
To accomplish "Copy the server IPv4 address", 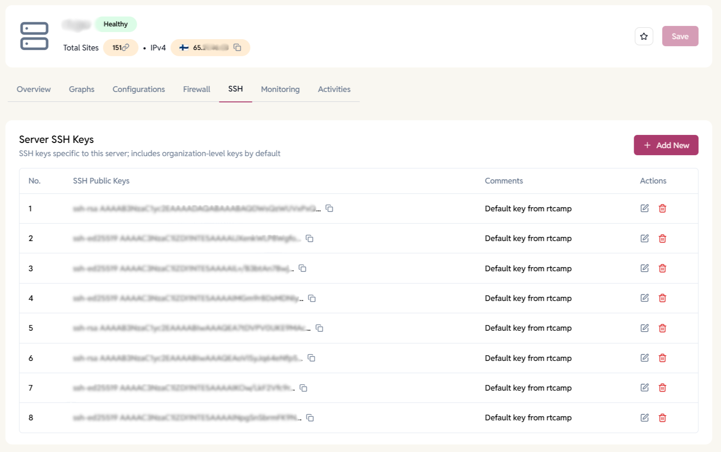I will coord(237,48).
